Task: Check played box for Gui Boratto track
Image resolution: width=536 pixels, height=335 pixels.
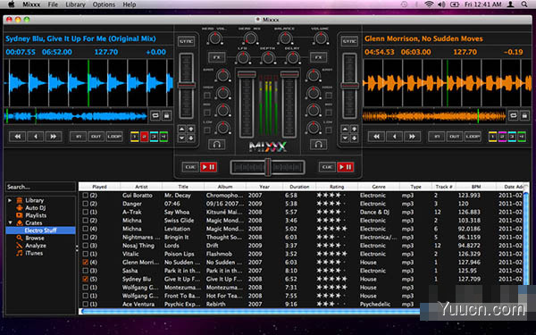Action: click(86, 195)
